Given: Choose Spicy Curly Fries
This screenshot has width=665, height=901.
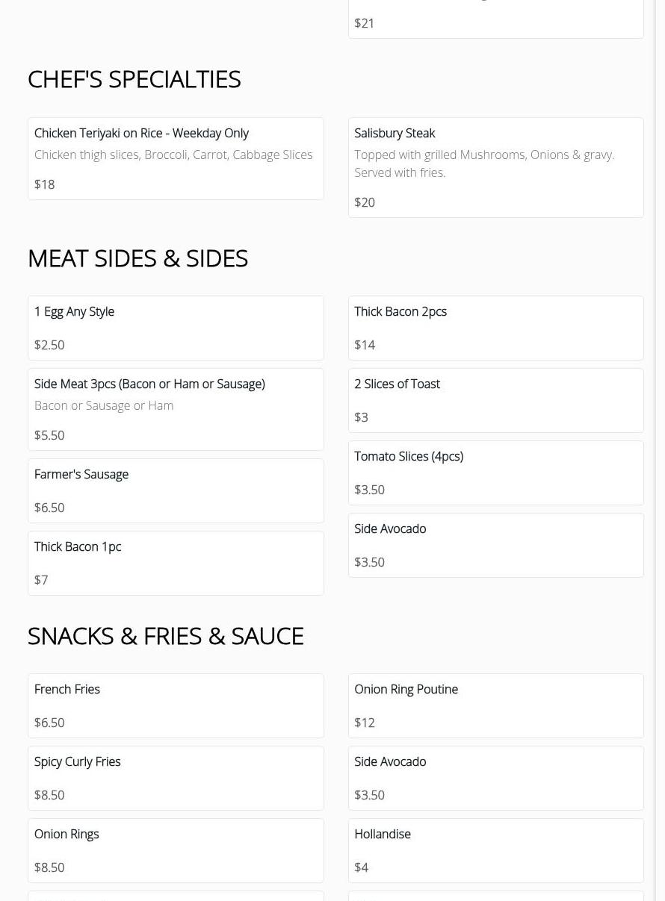Looking at the screenshot, I should pyautogui.click(x=176, y=778).
